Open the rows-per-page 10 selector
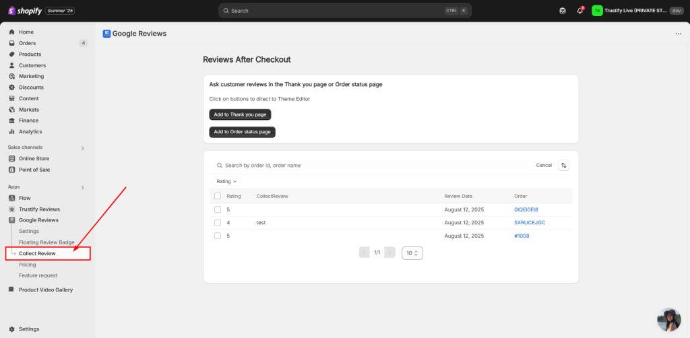Screen dimensions: 690x338 [412, 253]
